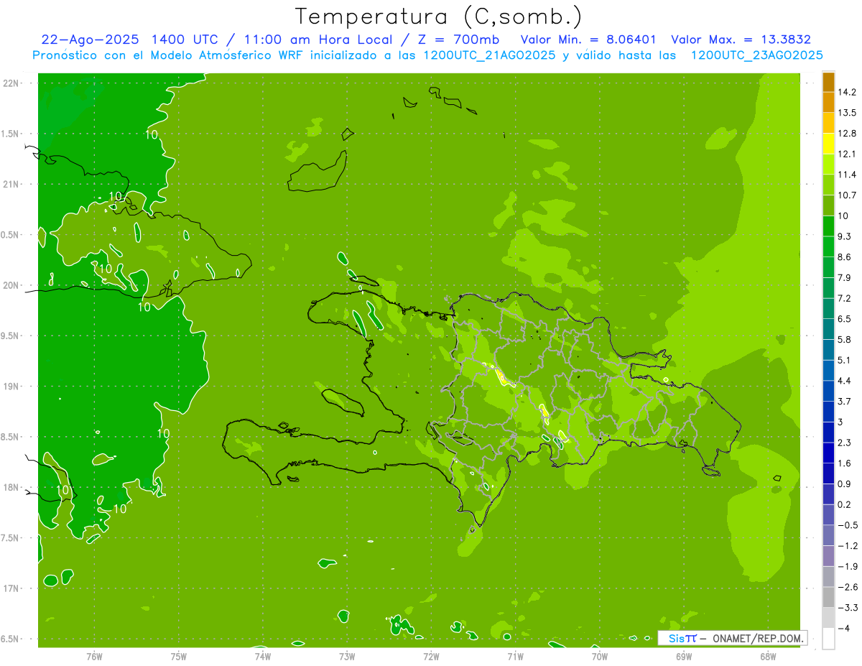Click the "1400 UTC" time text
862x666 pixels.
tap(184, 40)
